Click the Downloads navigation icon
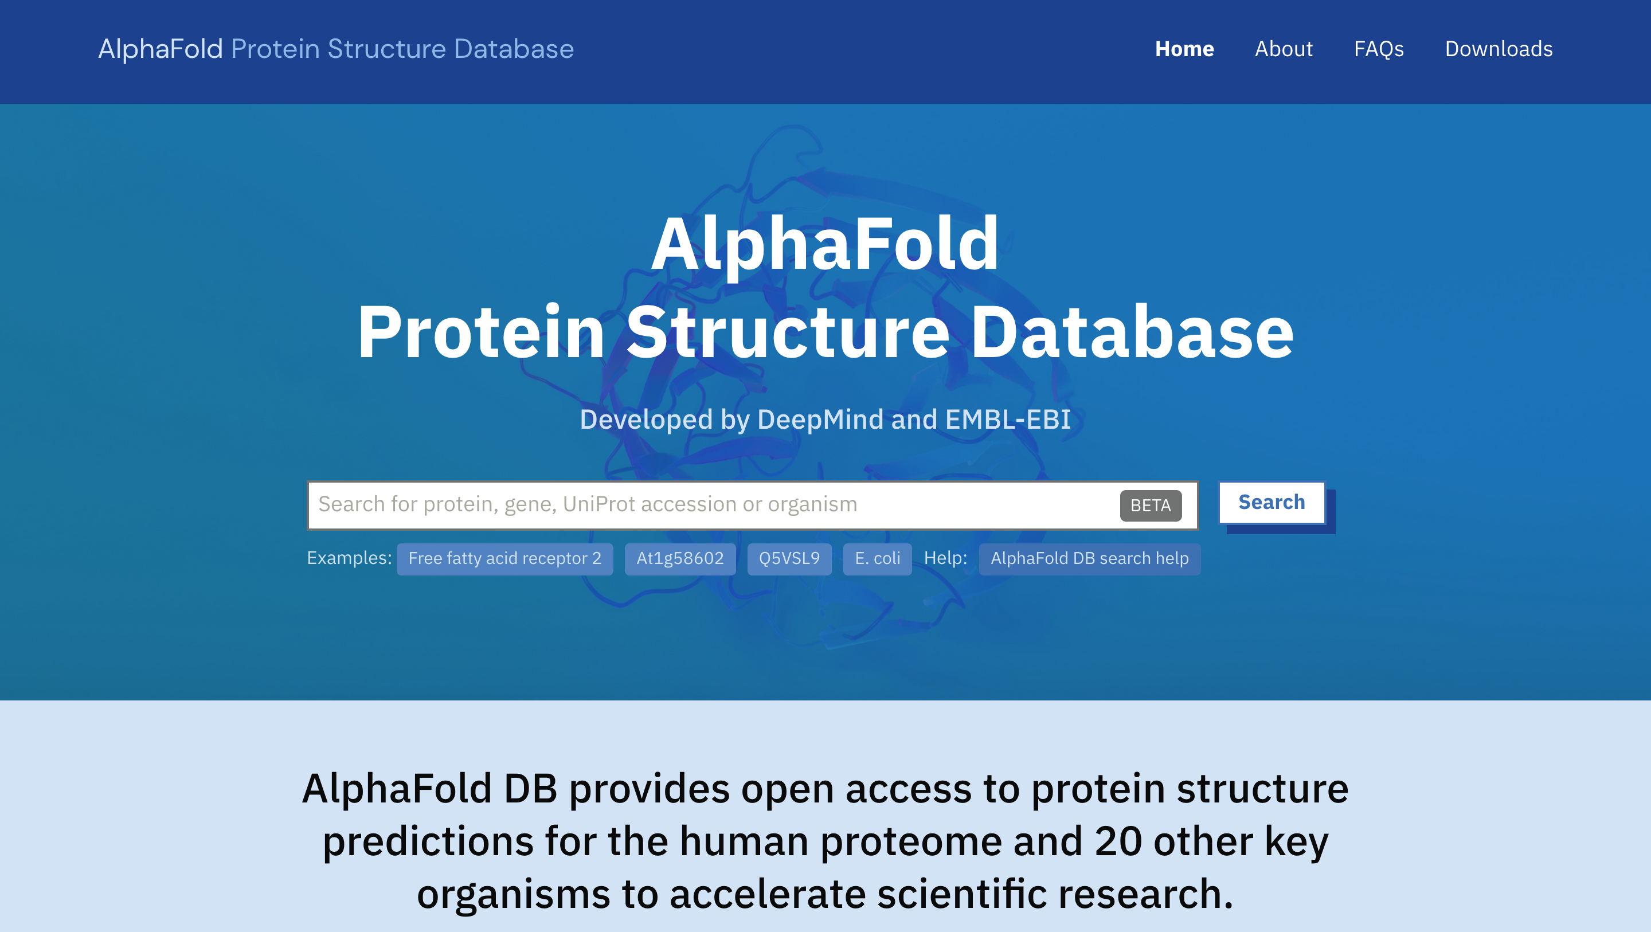 pos(1499,48)
